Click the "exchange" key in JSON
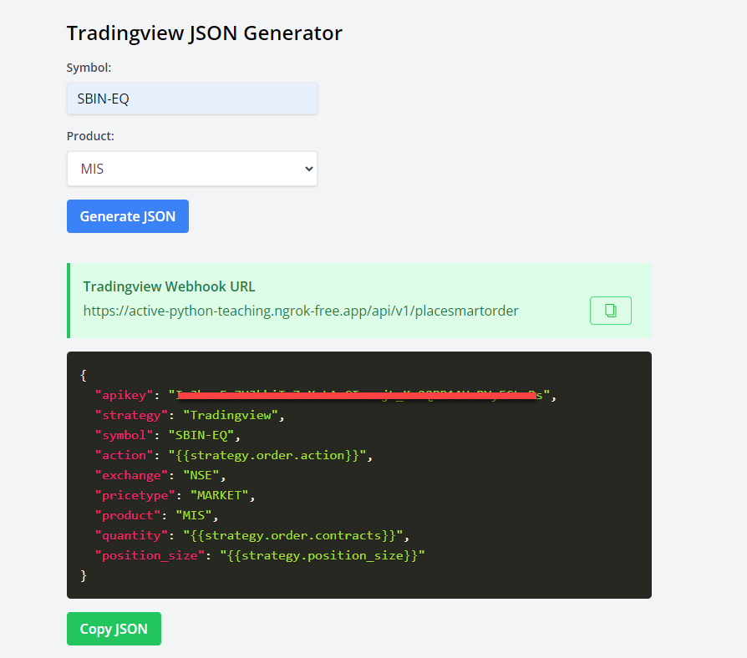This screenshot has height=658, width=747. click(131, 475)
